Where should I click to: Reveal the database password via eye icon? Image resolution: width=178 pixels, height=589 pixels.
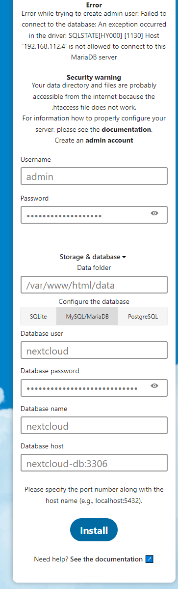pyautogui.click(x=154, y=386)
